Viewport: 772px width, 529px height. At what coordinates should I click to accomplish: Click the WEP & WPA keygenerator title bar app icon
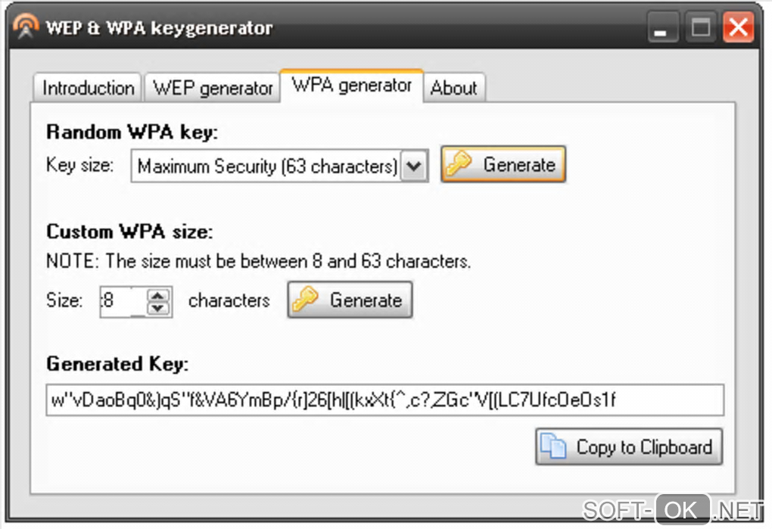25,28
